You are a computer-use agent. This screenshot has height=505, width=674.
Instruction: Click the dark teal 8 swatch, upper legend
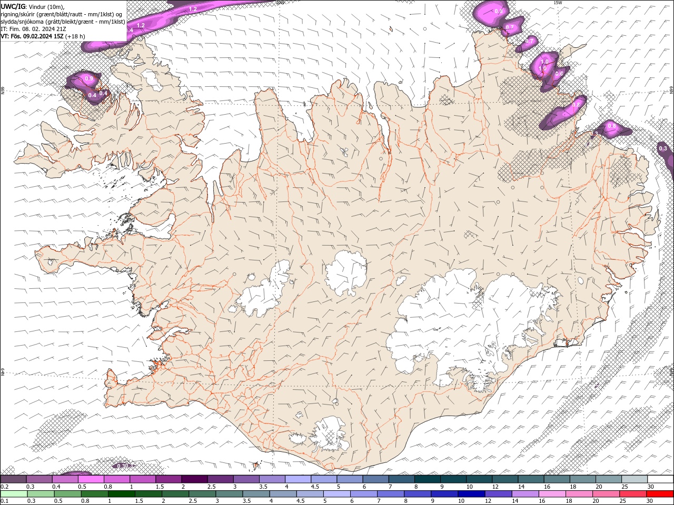click(x=428, y=479)
